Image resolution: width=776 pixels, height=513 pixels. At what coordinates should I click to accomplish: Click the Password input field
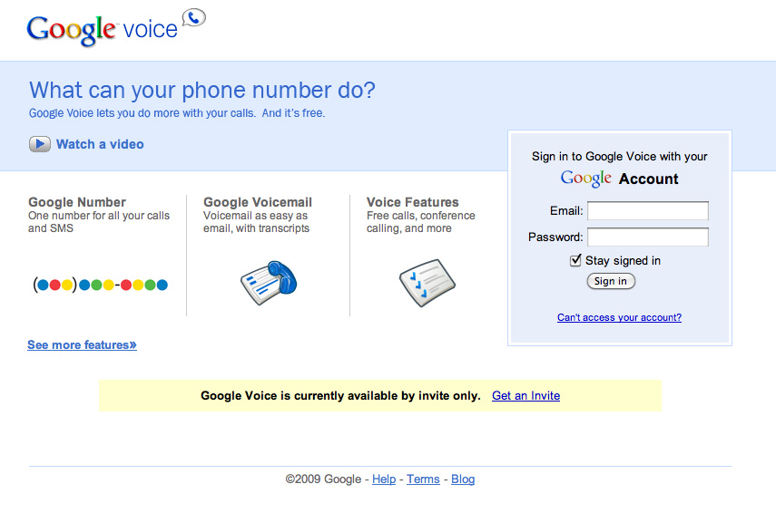click(x=647, y=237)
